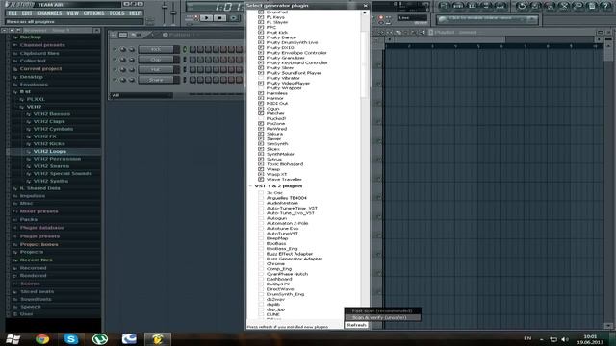616x346 pixels.
Task: Uncheck the Wave Traveller checkbox
Action: click(x=261, y=180)
